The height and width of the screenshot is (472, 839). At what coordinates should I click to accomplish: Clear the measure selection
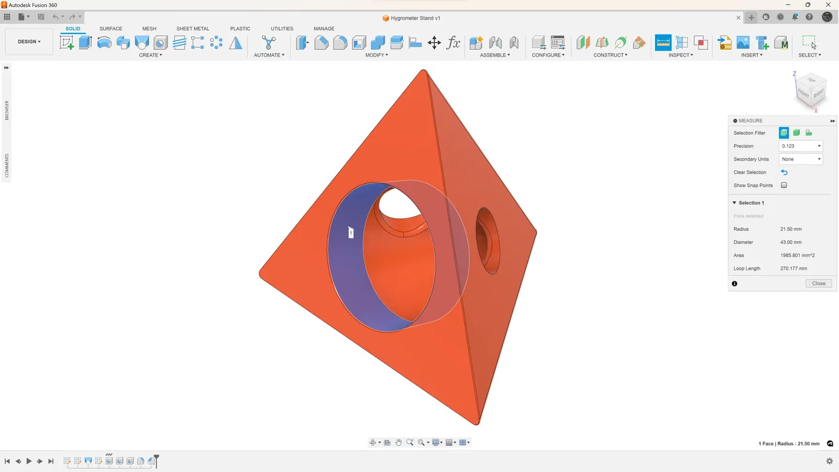(784, 172)
